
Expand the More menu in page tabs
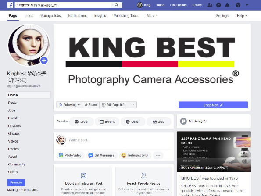[152, 16]
